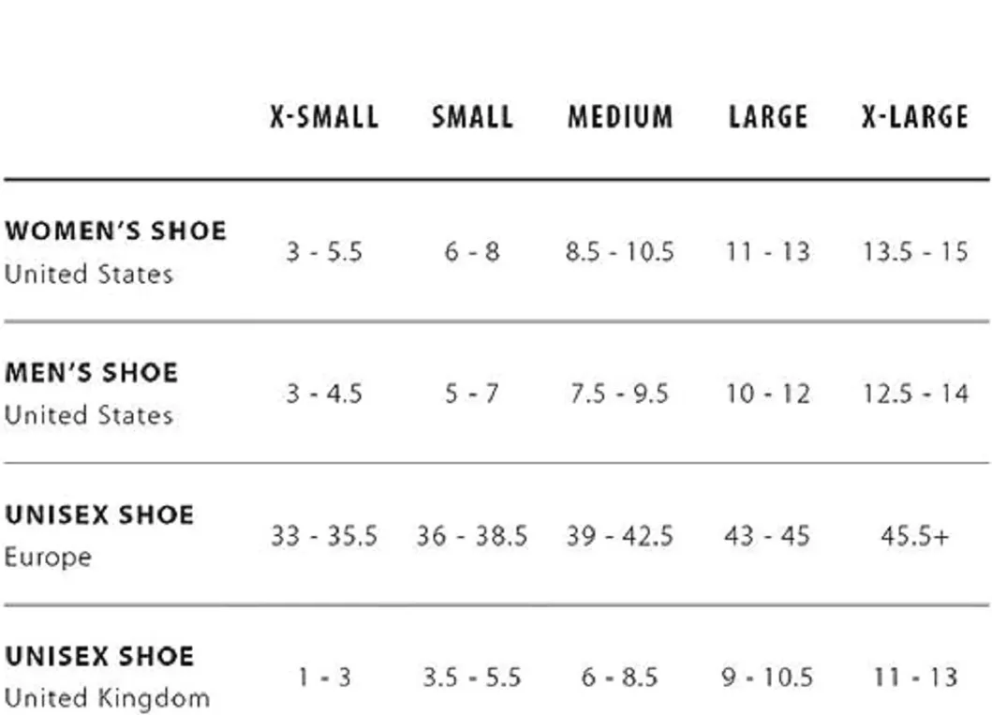Select UK Small size 3.5 - 5.5
The width and height of the screenshot is (992, 715).
472,677
